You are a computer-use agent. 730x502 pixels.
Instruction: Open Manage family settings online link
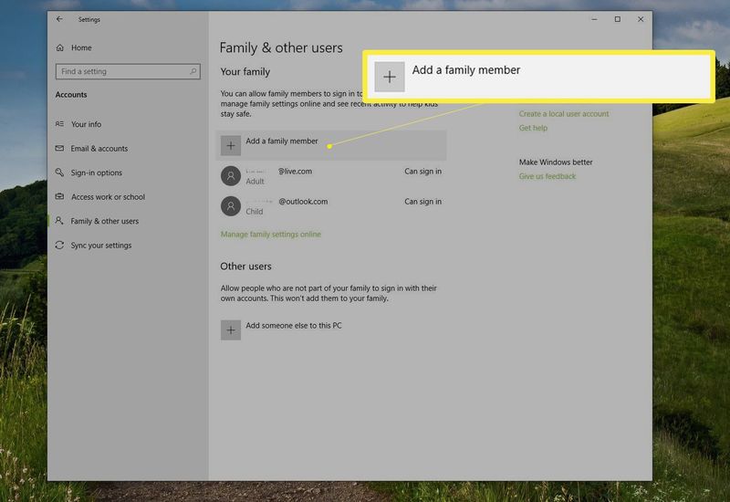tap(271, 235)
